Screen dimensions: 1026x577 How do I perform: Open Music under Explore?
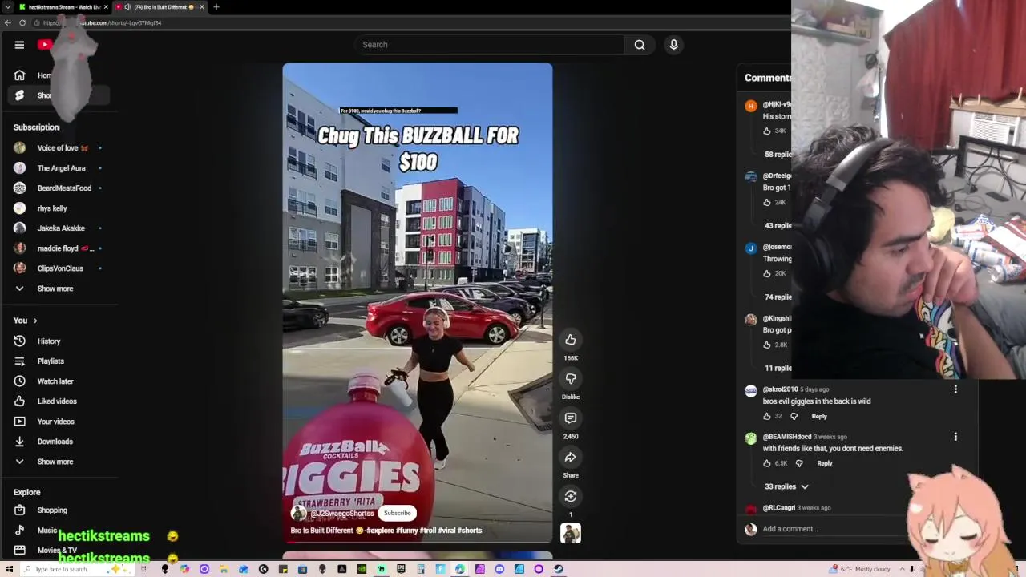tap(47, 531)
